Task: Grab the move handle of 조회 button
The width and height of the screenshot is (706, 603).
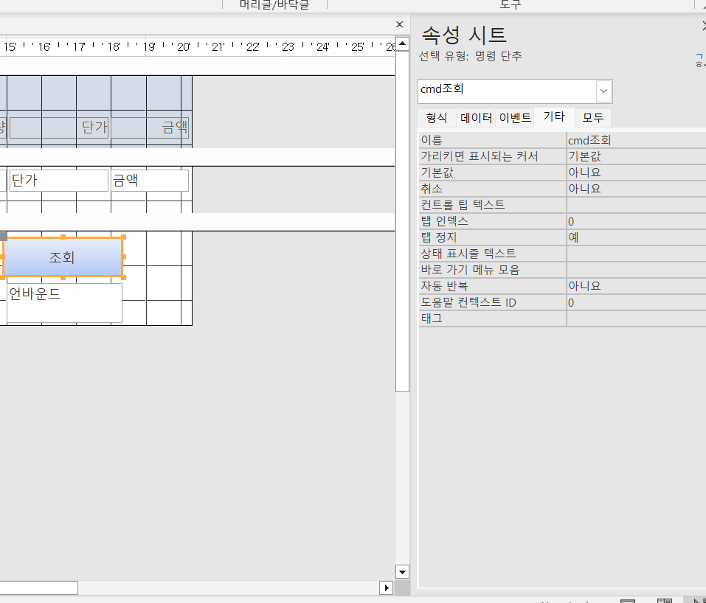Action: coord(3,237)
